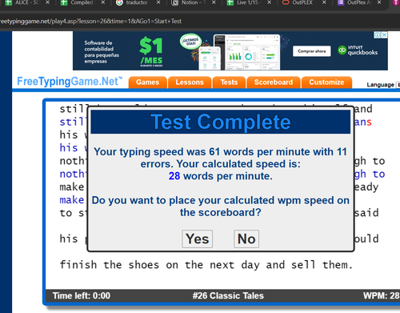This screenshot has height=313, width=400.
Task: Close the traductor browser tab
Action: pyautogui.click(x=158, y=2)
